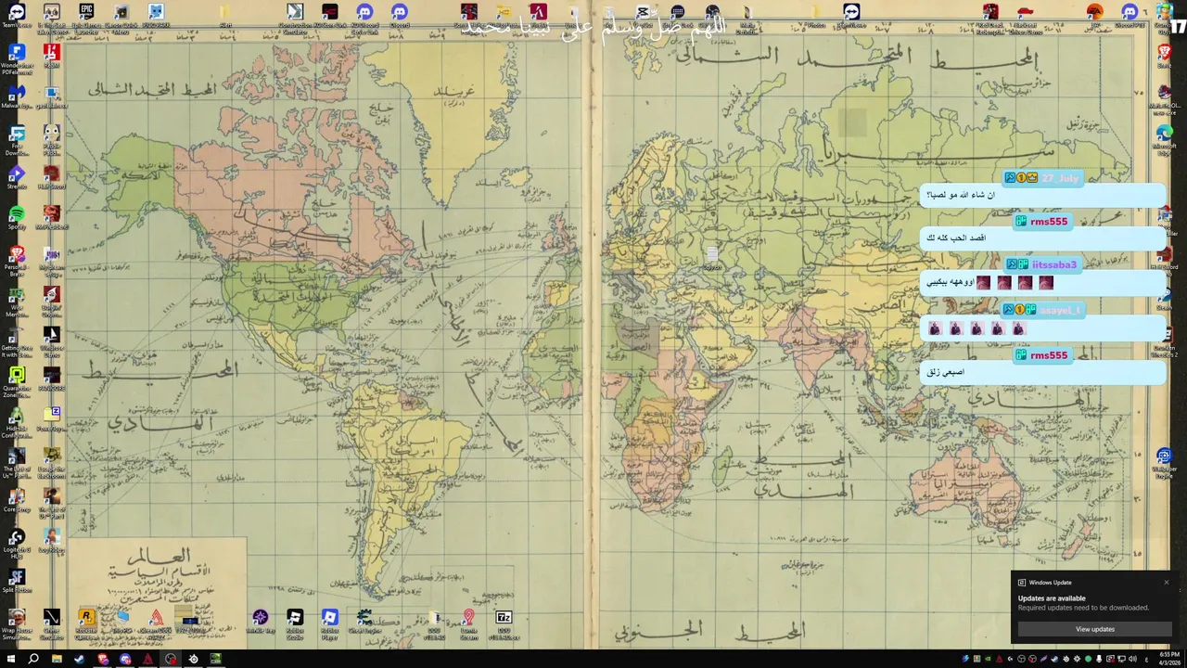The image size is (1187, 668).
Task: Launch the Malwarebytes desktop shortcut
Action: (x=16, y=97)
